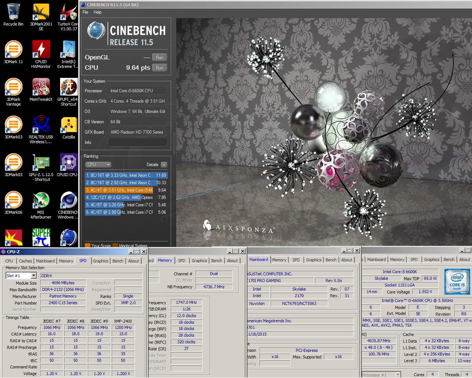Open the CPUID HWMonitor desktop shortcut
The height and width of the screenshot is (378, 472).
(41, 55)
